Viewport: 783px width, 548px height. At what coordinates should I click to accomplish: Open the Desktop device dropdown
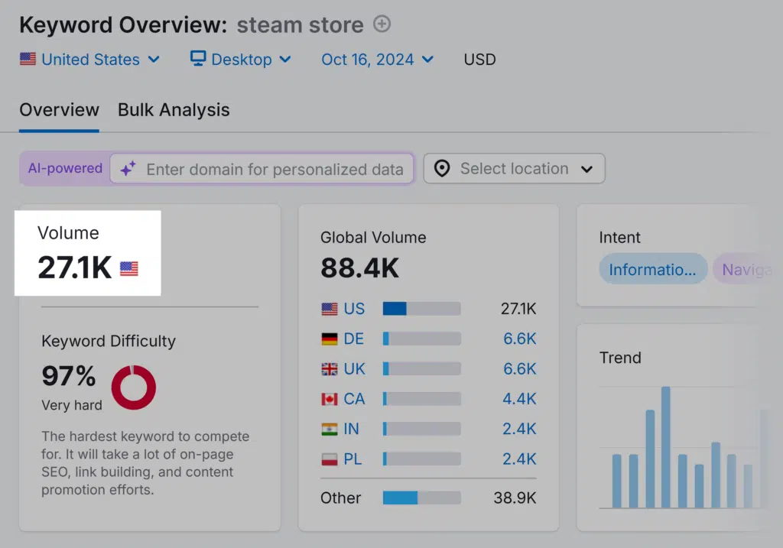(x=241, y=60)
